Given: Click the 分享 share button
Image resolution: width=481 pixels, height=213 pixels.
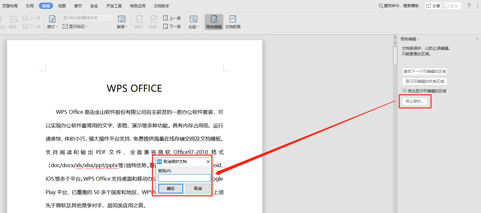Looking at the screenshot, I should pyautogui.click(x=433, y=6).
